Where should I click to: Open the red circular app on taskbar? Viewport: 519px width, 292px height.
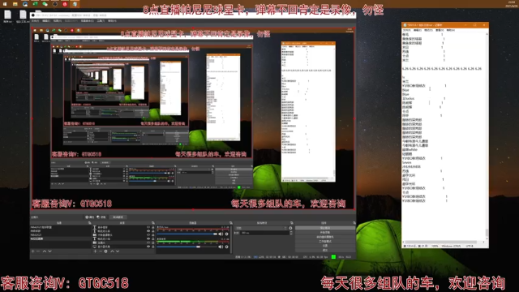coord(65,4)
